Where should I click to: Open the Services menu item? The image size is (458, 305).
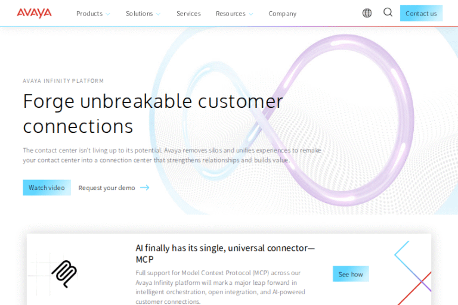(188, 14)
